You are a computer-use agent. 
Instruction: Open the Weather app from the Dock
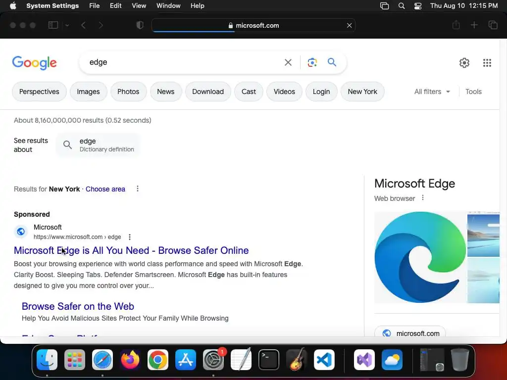coord(392,360)
